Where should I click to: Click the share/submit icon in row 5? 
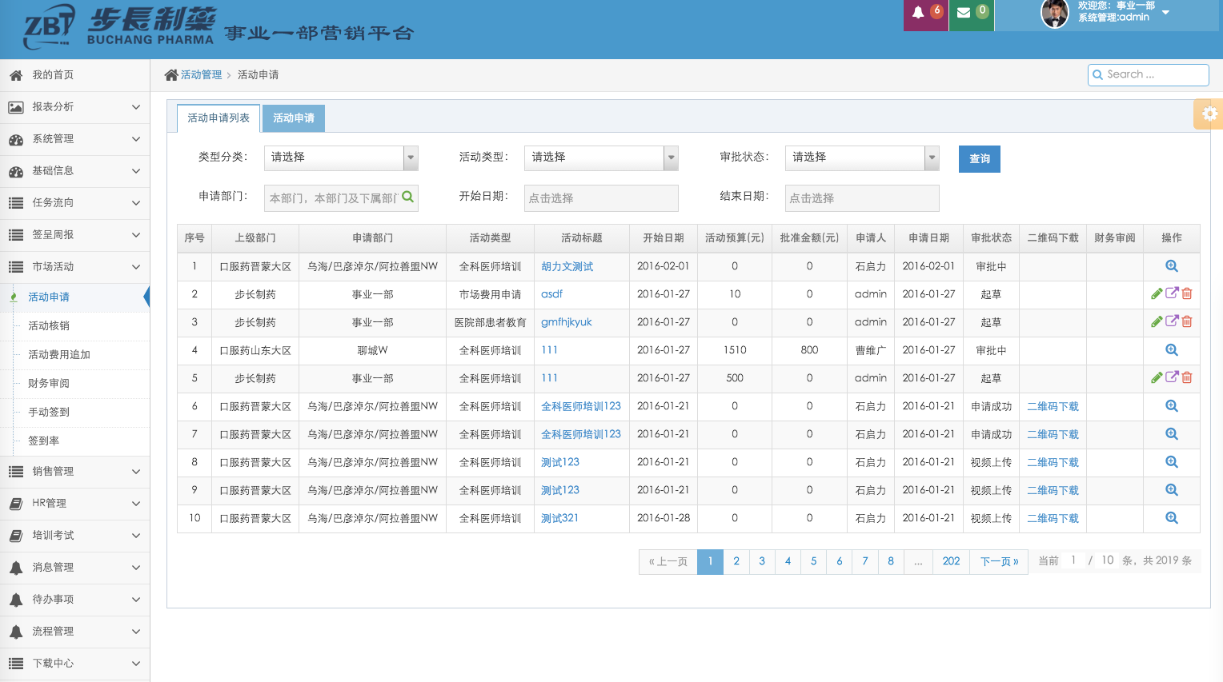1172,378
